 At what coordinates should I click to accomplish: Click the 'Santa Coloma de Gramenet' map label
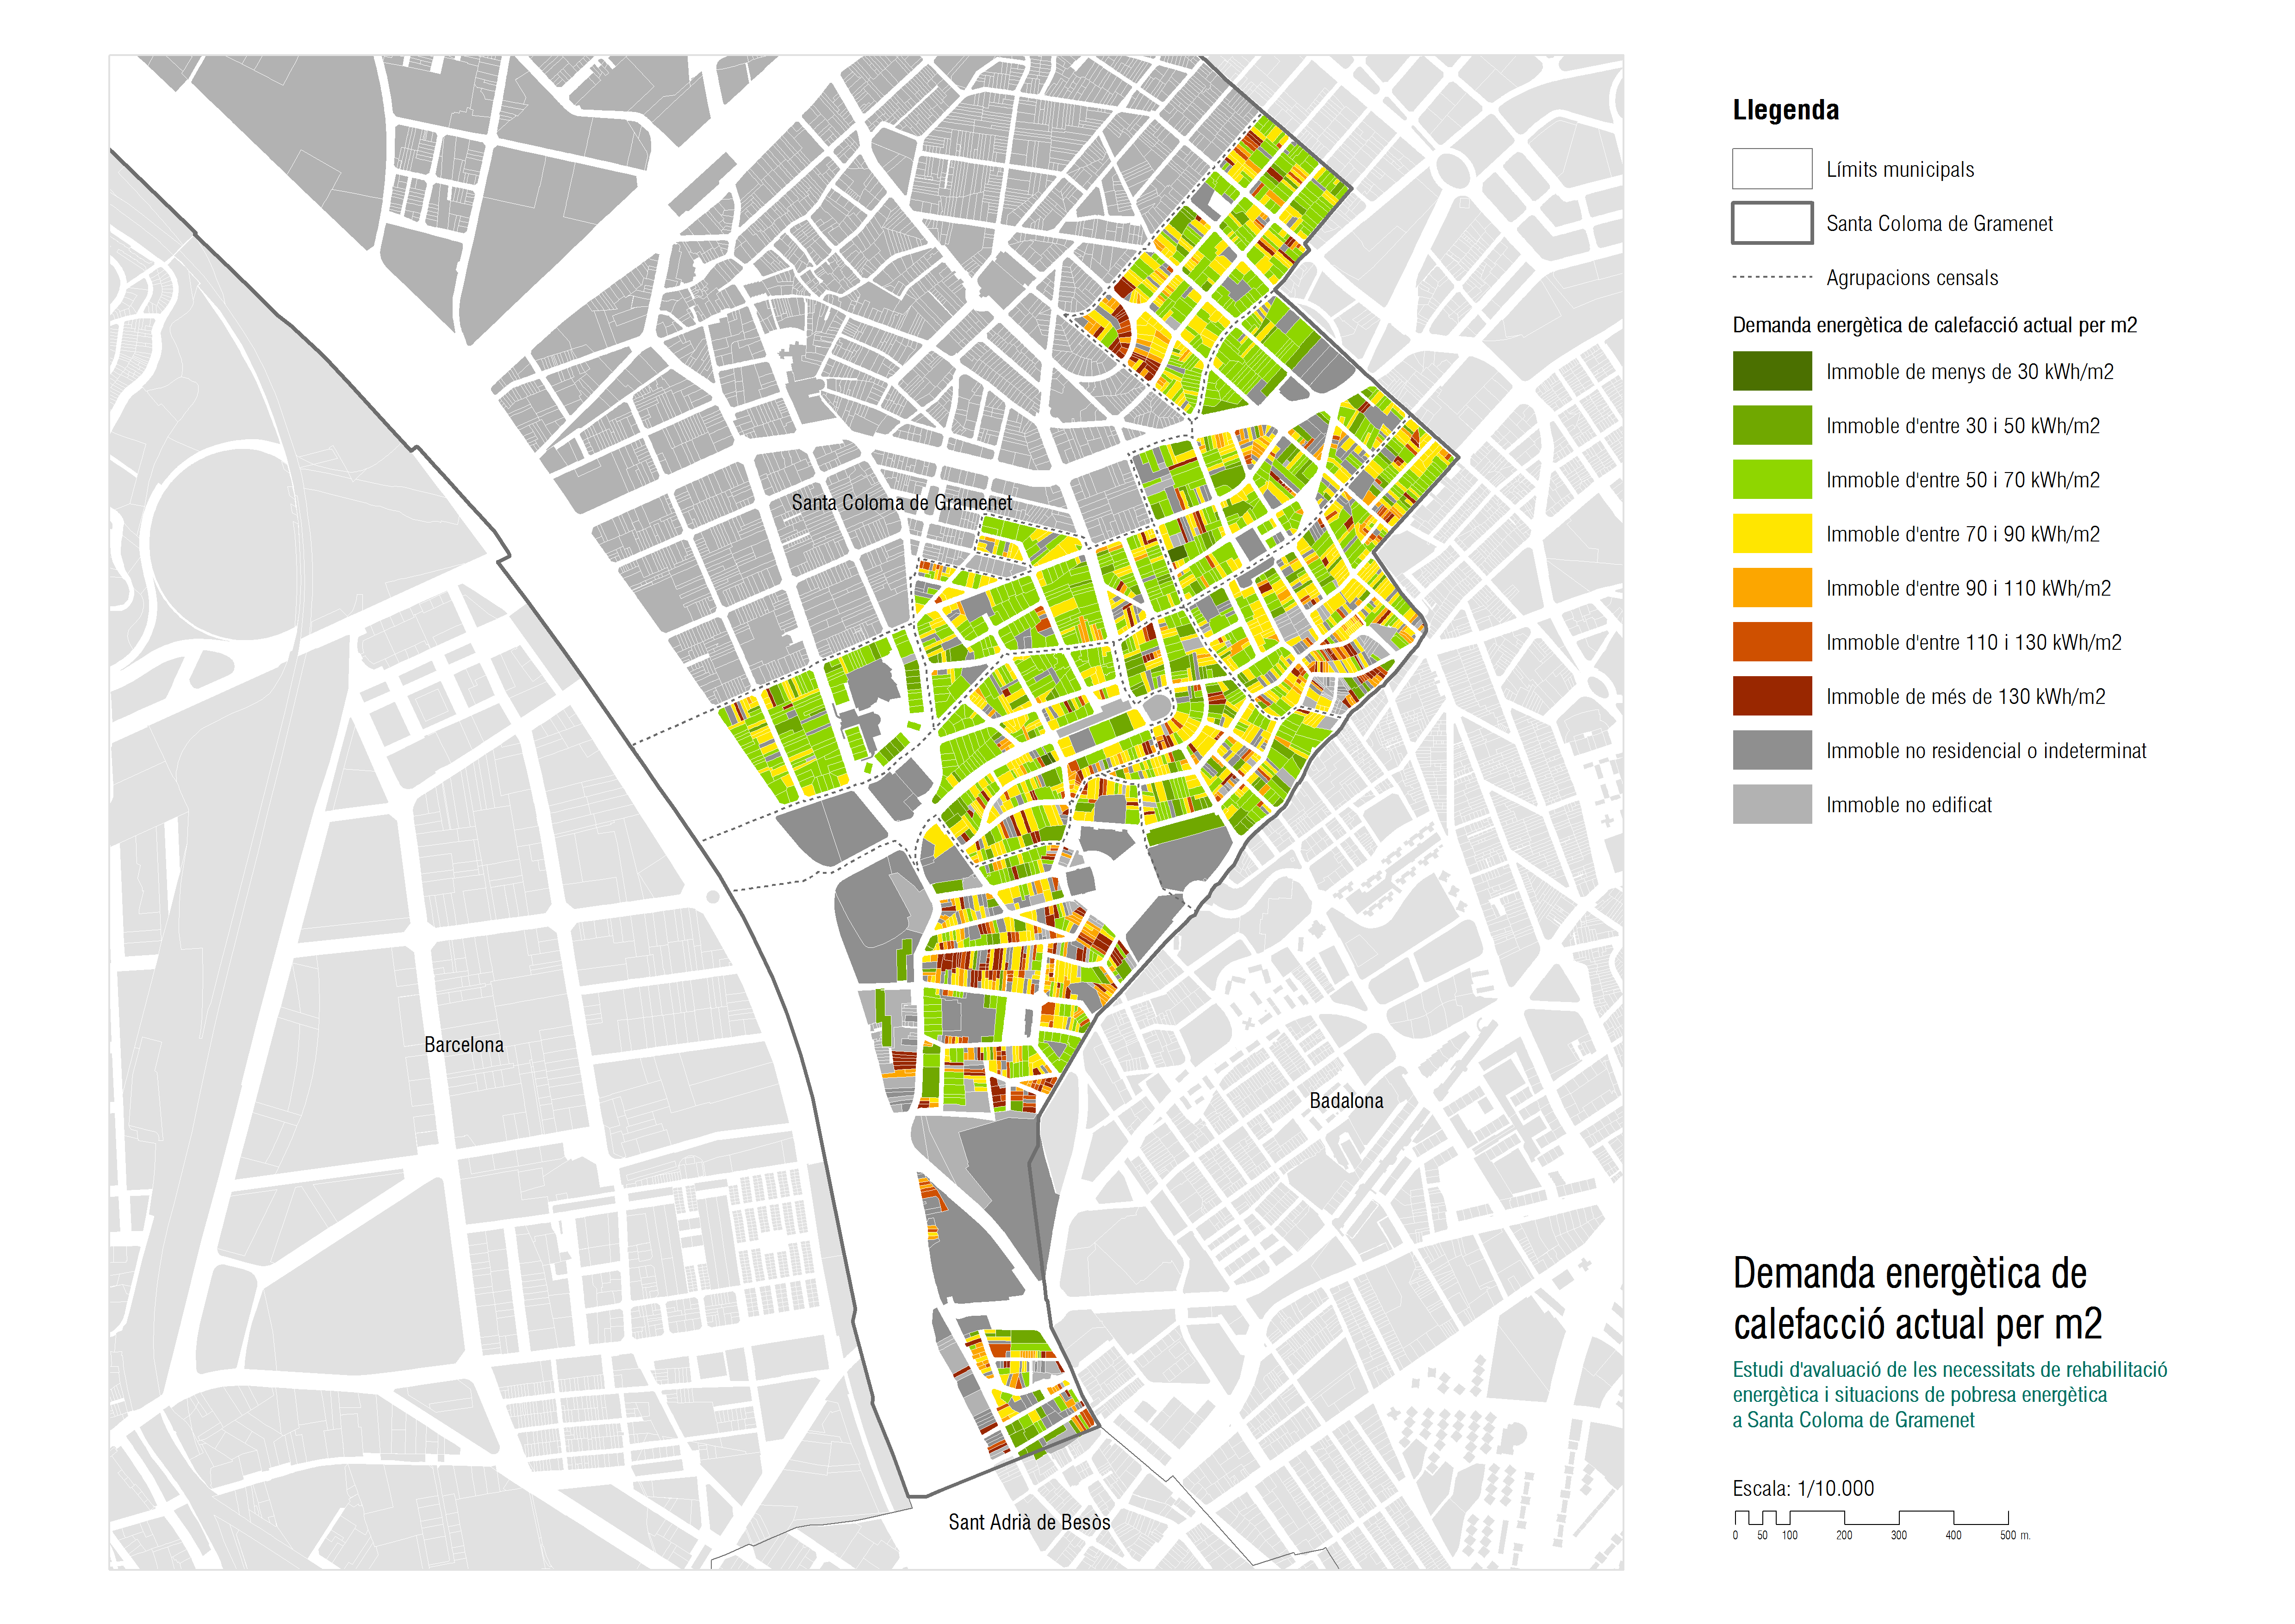pos(901,502)
